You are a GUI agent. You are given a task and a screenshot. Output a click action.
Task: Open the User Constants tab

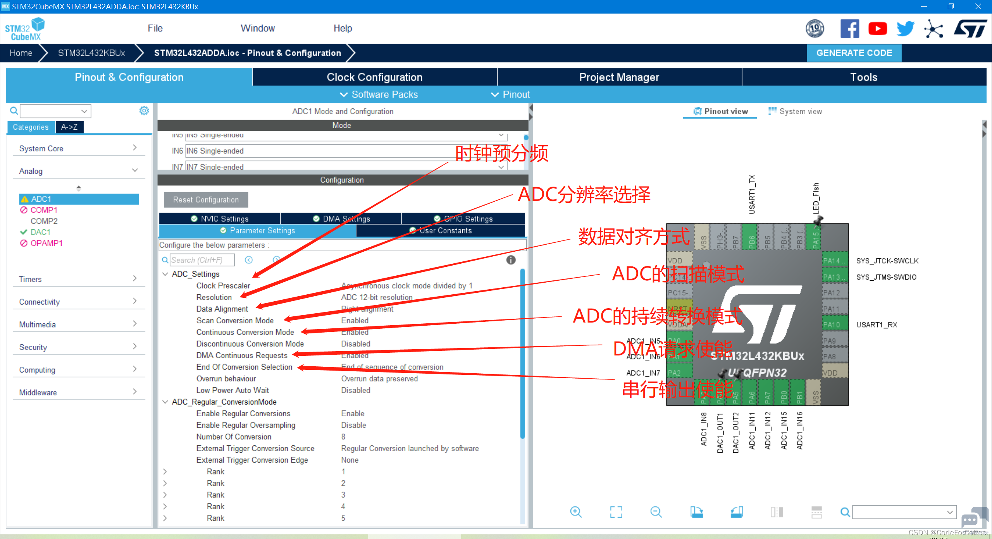click(441, 230)
